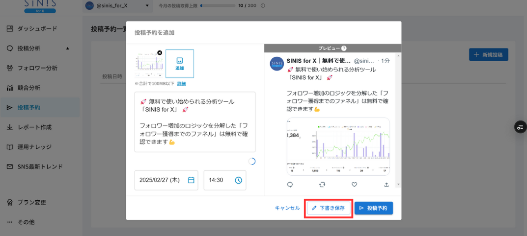Save draft with 下書き保存 button
Viewport: 527px width, 236px height.
pyautogui.click(x=329, y=208)
